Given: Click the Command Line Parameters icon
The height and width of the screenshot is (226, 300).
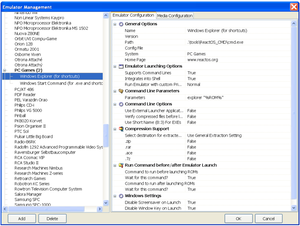Looking at the screenshot, I should click(121, 91).
